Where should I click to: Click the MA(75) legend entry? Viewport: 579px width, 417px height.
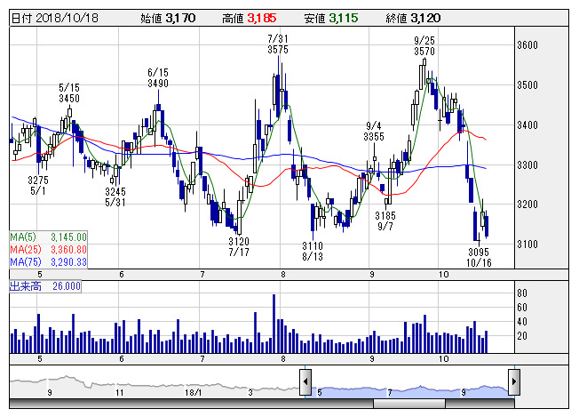[x=48, y=262]
